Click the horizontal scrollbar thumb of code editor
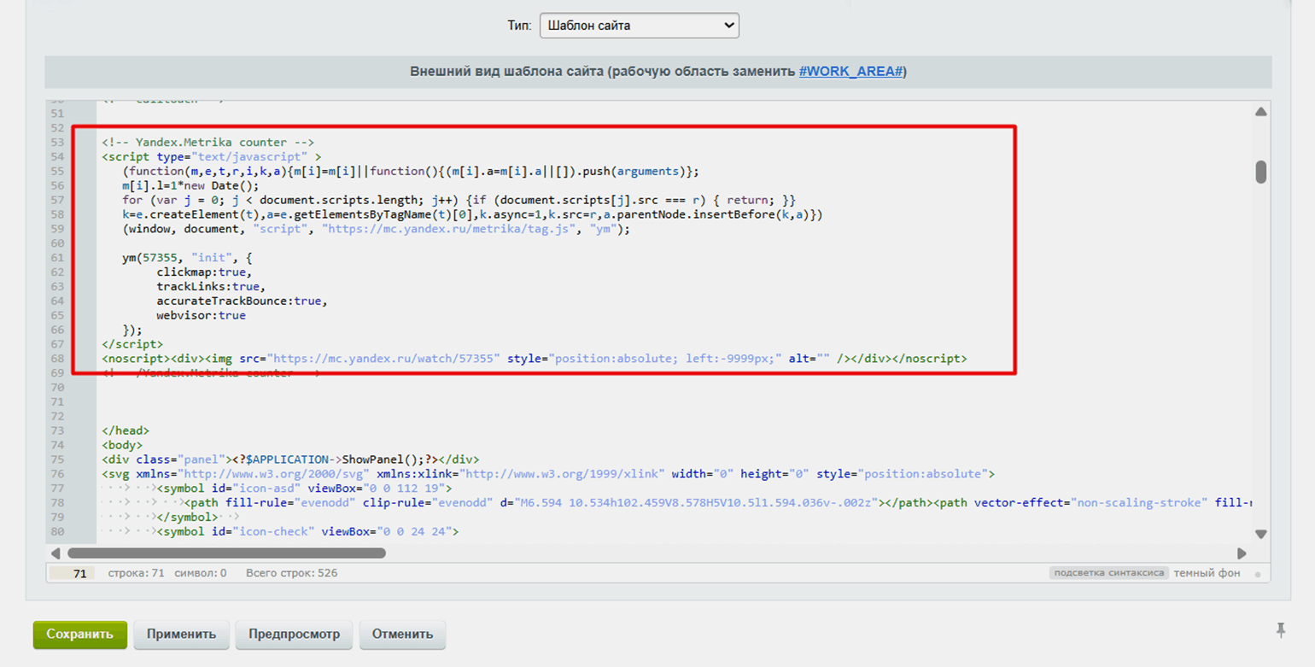The image size is (1315, 667). (x=226, y=553)
